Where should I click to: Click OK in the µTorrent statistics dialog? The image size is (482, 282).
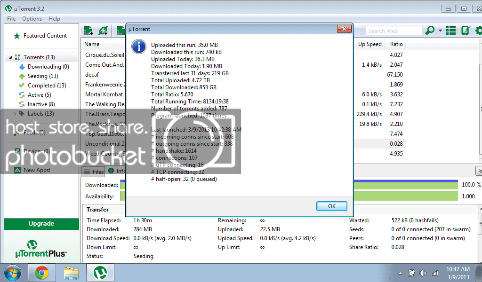pos(332,206)
